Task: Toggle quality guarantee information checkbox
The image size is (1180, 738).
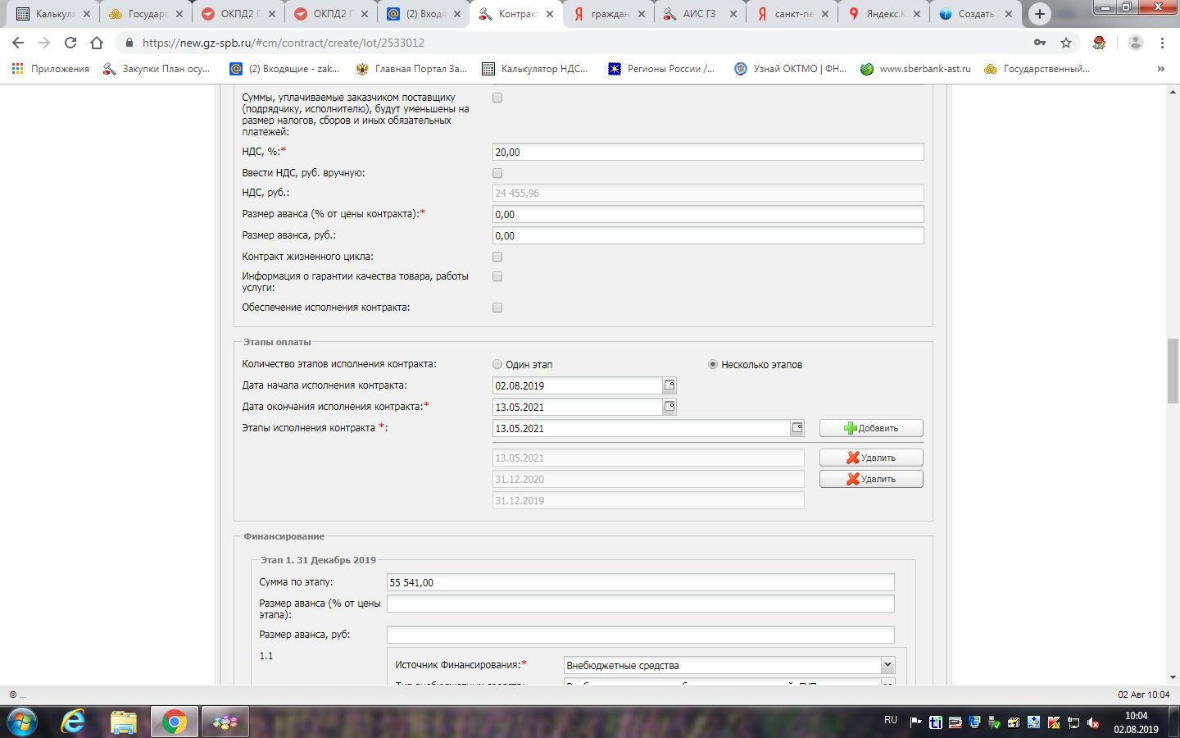Action: (497, 276)
